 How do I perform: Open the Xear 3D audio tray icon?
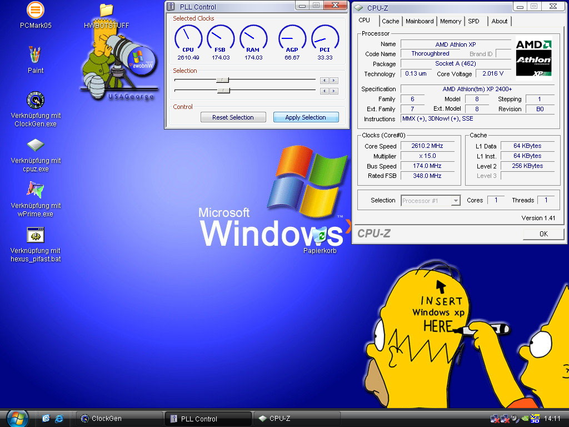[x=535, y=419]
